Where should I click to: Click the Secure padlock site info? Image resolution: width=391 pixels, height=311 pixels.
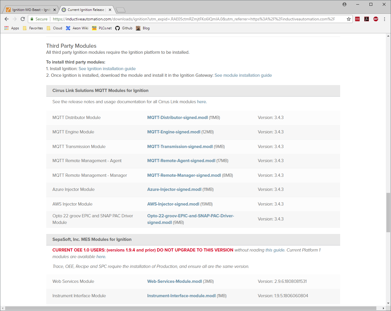(x=39, y=19)
